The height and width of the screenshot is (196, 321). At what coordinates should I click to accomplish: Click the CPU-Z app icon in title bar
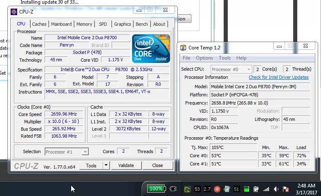coord(14,12)
